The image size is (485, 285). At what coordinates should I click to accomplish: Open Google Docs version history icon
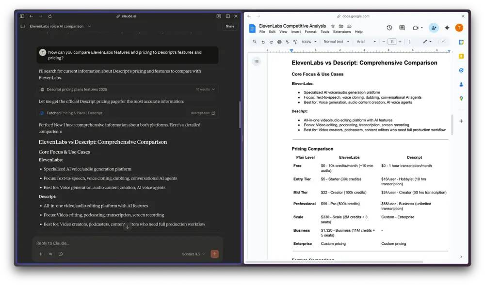click(x=389, y=28)
